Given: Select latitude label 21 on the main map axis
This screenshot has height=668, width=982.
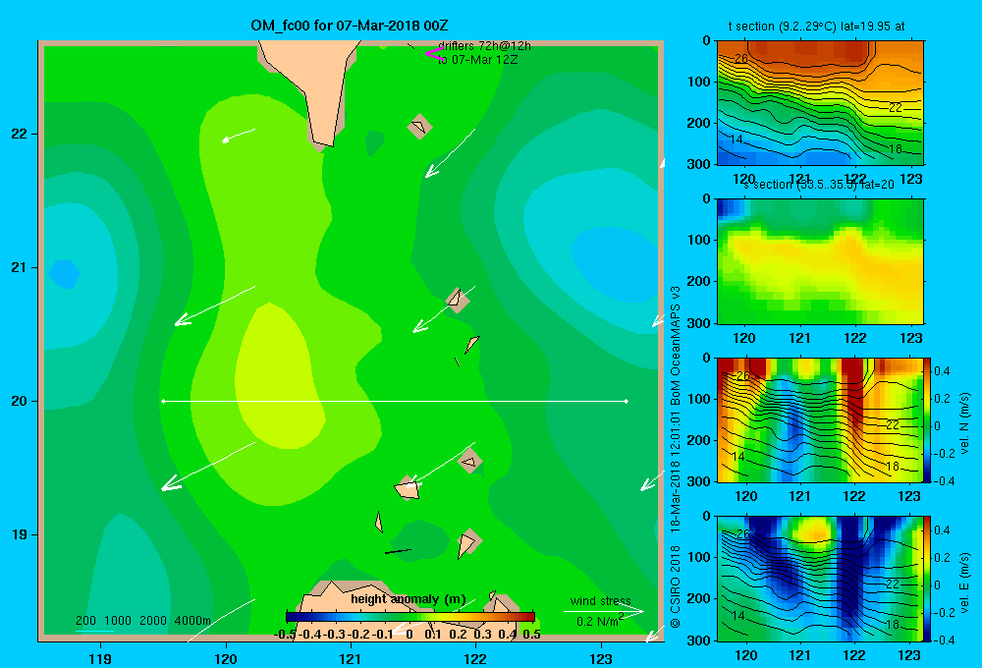Looking at the screenshot, I should coord(20,267).
